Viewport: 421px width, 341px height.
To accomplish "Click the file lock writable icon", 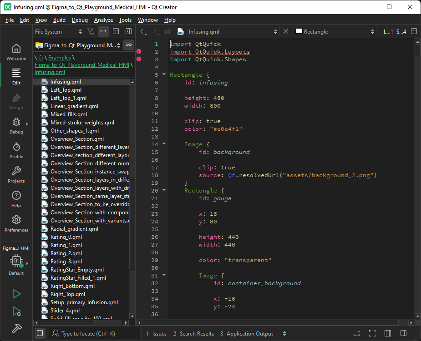I will (168, 32).
